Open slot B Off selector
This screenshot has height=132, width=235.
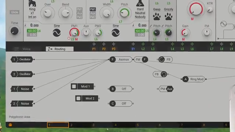[x=124, y=89]
